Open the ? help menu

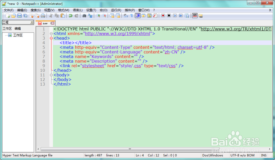(x=154, y=10)
